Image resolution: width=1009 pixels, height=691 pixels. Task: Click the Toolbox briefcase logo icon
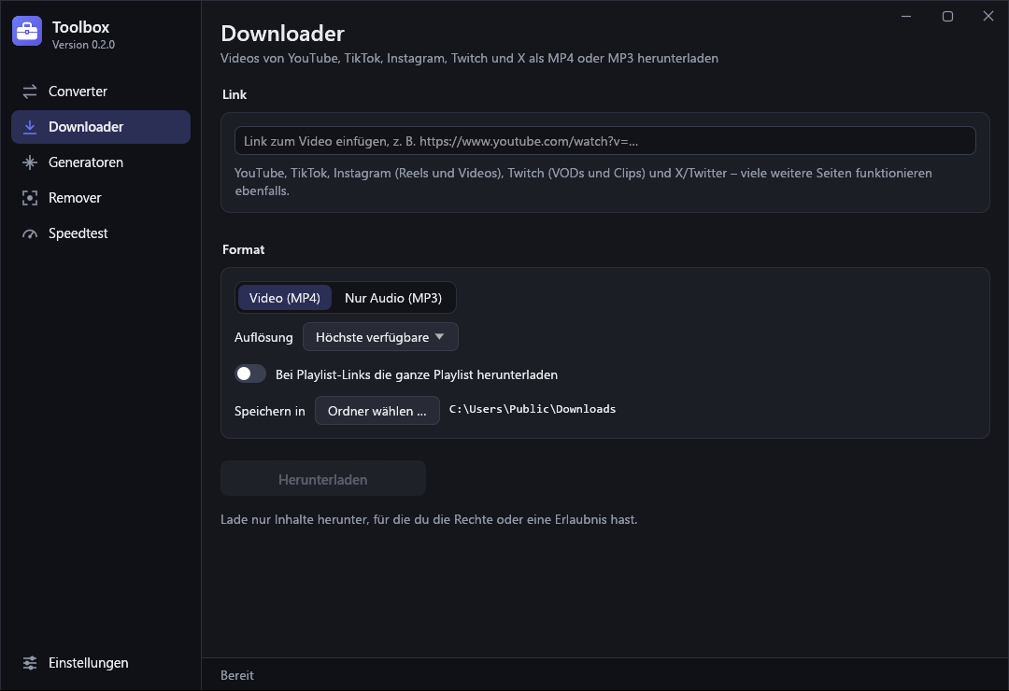coord(27,31)
